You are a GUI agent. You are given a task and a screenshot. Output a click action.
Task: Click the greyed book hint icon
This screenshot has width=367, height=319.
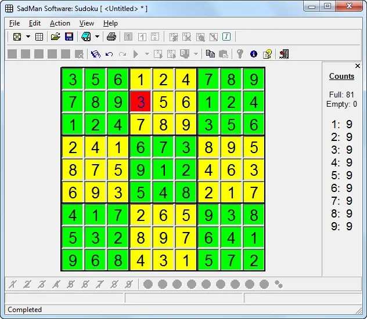pos(185,54)
